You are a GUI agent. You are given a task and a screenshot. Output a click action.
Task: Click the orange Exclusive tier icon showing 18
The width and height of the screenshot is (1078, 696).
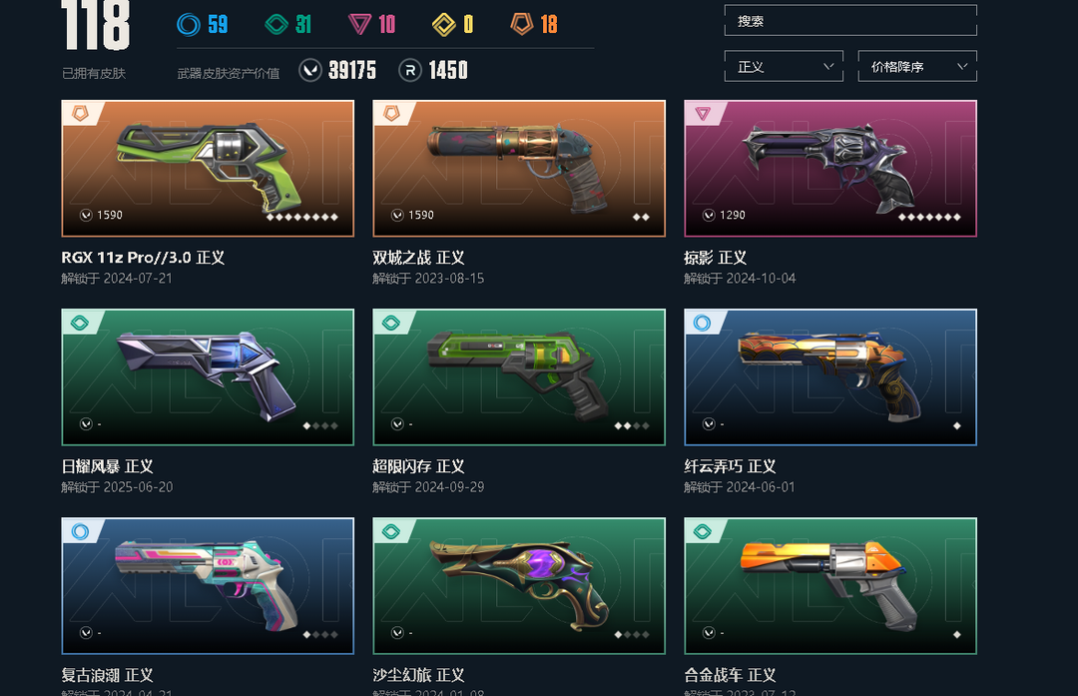[522, 25]
